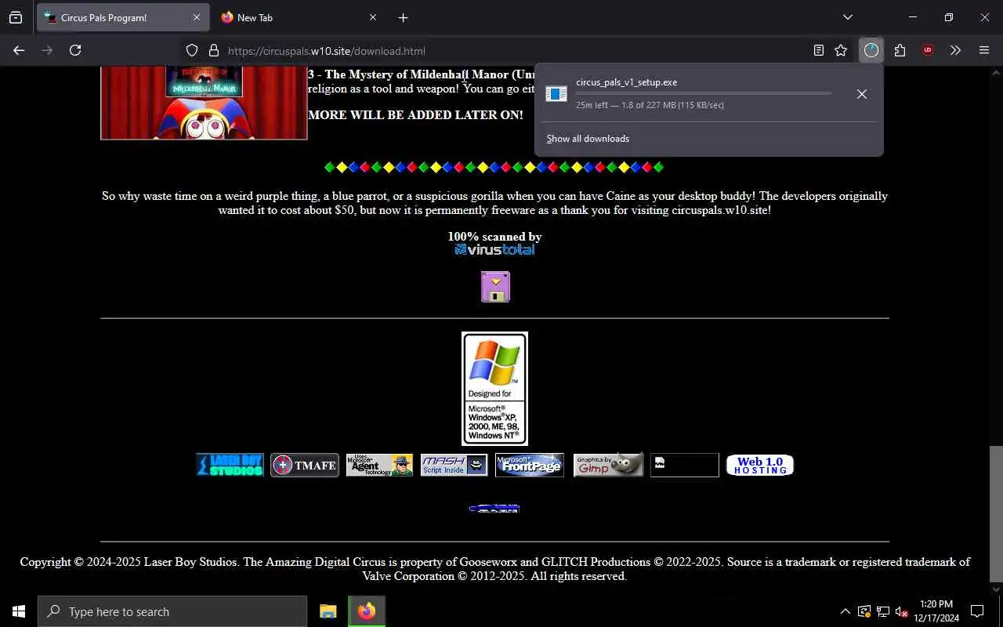The height and width of the screenshot is (627, 1003).
Task: Go back to the previous page
Action: (x=19, y=50)
